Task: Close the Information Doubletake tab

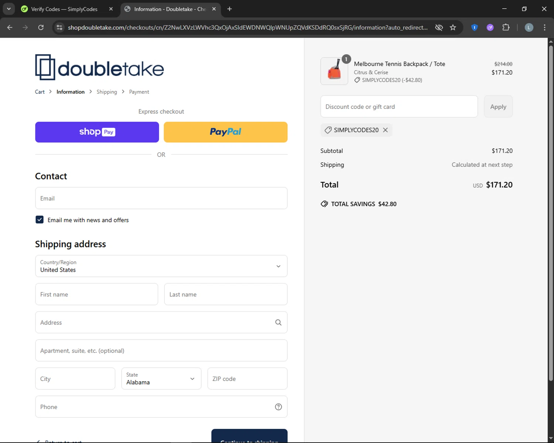Action: [214, 9]
